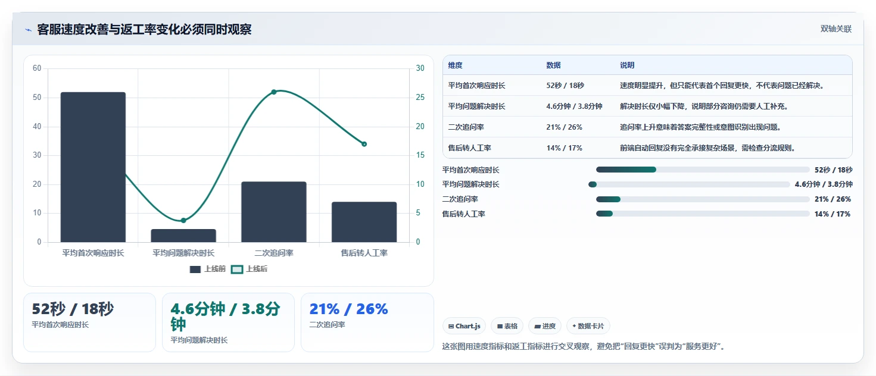
Task: Click the 平均问题解决时长 progress bar
Action: tap(689, 184)
